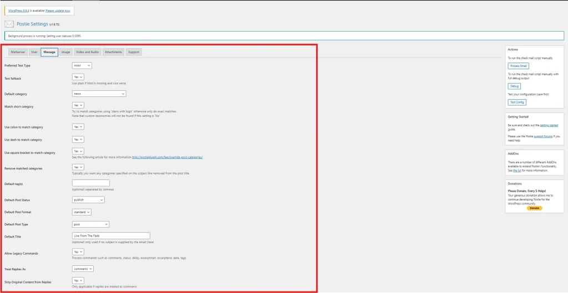Open Use dash to match category dropdown
This screenshot has width=568, height=293.
(78, 139)
